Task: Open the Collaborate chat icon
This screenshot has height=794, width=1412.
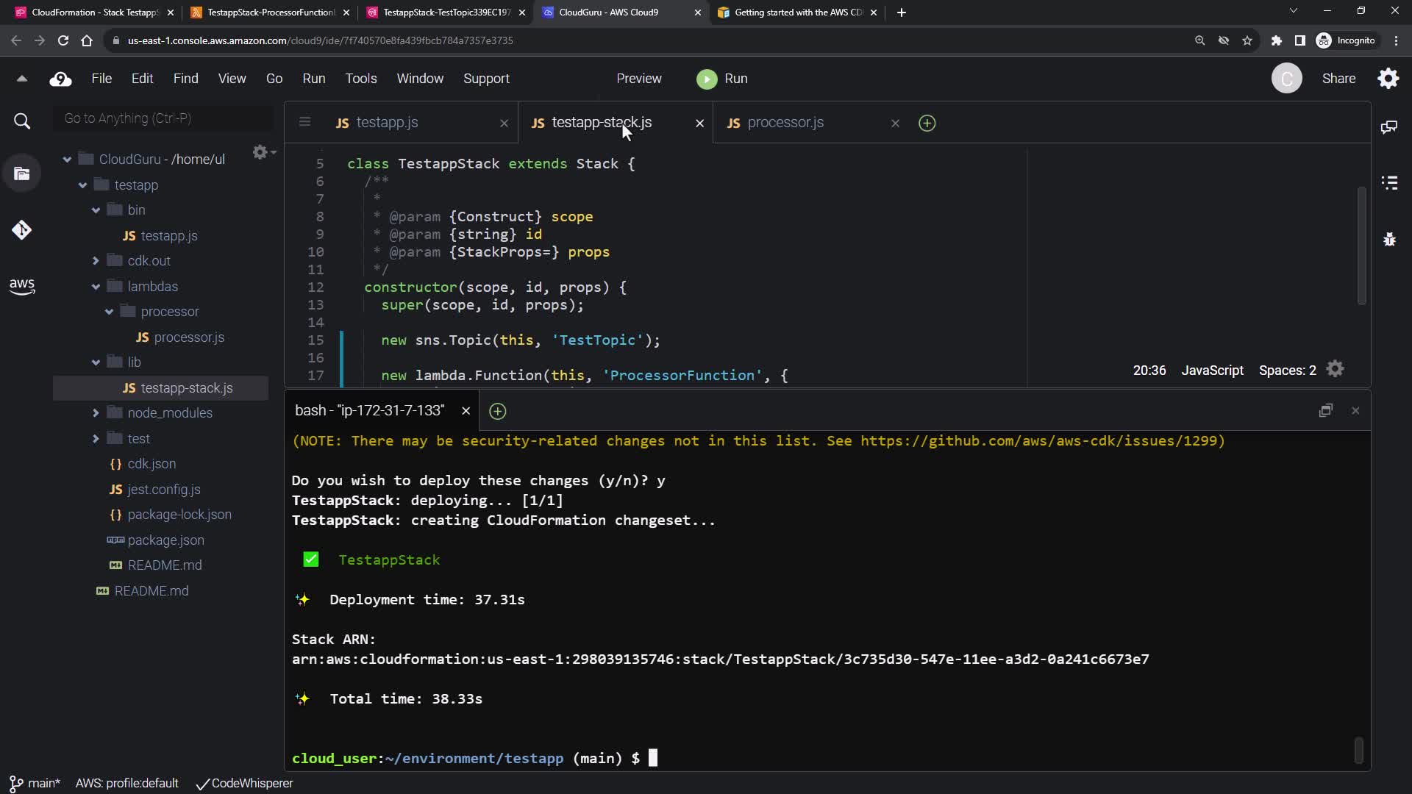Action: click(x=1388, y=127)
